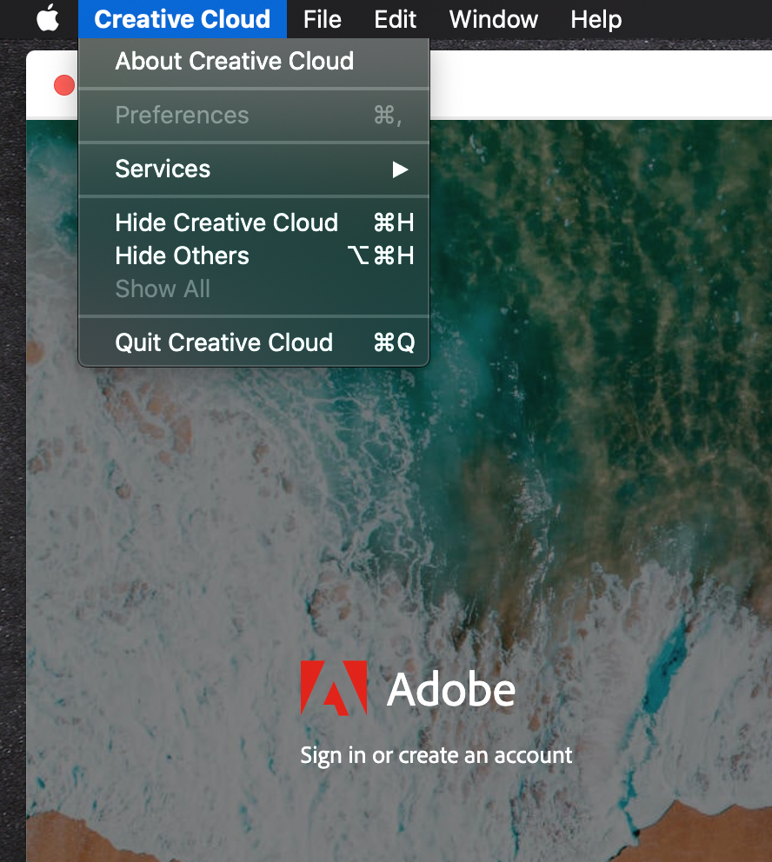Open the Help menu
The width and height of the screenshot is (772, 862).
point(596,19)
